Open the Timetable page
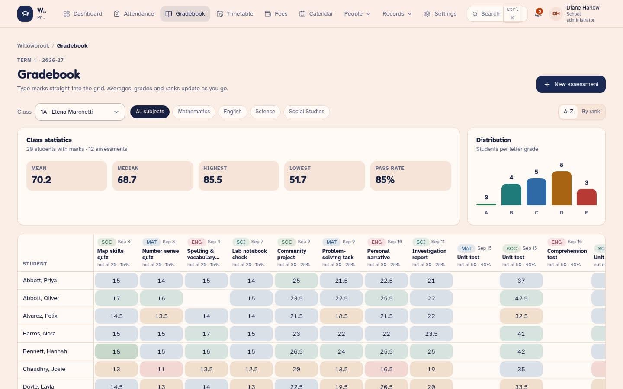Viewport: 623px width, 389px height. (235, 14)
